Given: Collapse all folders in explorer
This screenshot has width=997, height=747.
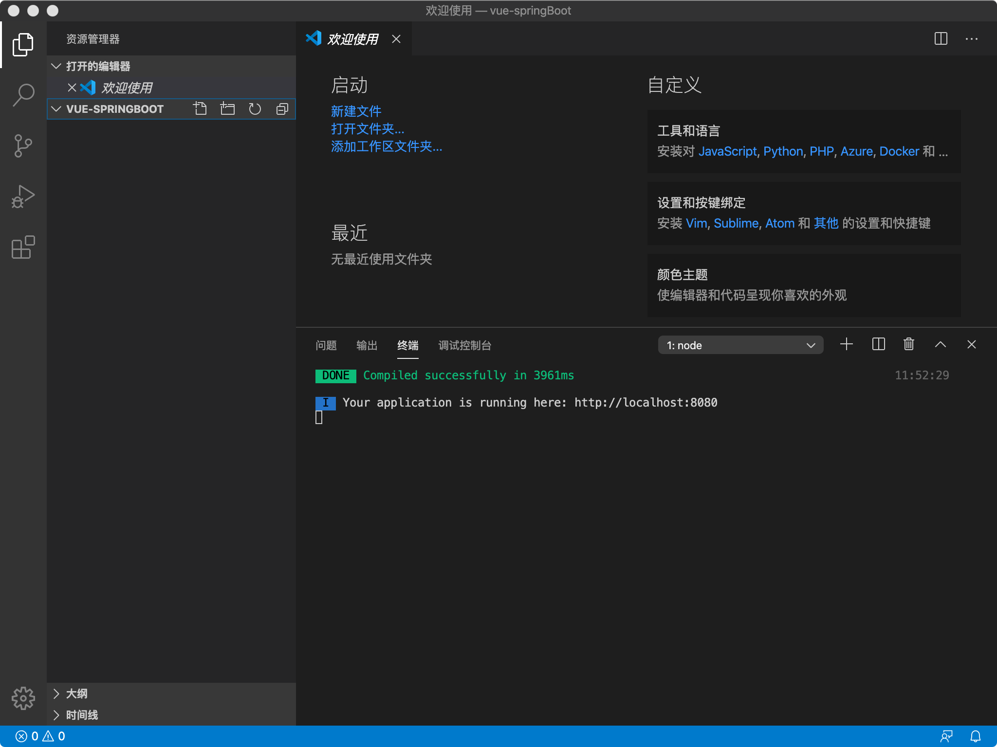Looking at the screenshot, I should click(282, 109).
